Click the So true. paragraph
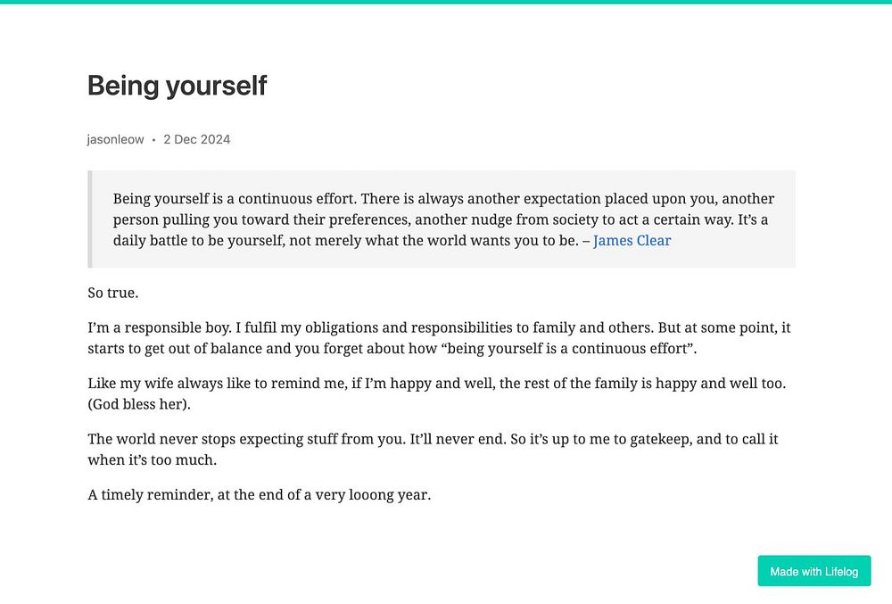The width and height of the screenshot is (892, 604). tap(113, 293)
